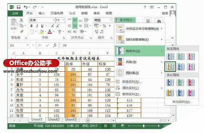Switch to the 插入 Insert tab

42,13
